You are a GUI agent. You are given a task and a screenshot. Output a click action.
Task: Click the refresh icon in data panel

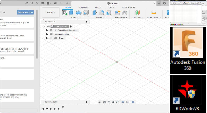tap(27, 3)
